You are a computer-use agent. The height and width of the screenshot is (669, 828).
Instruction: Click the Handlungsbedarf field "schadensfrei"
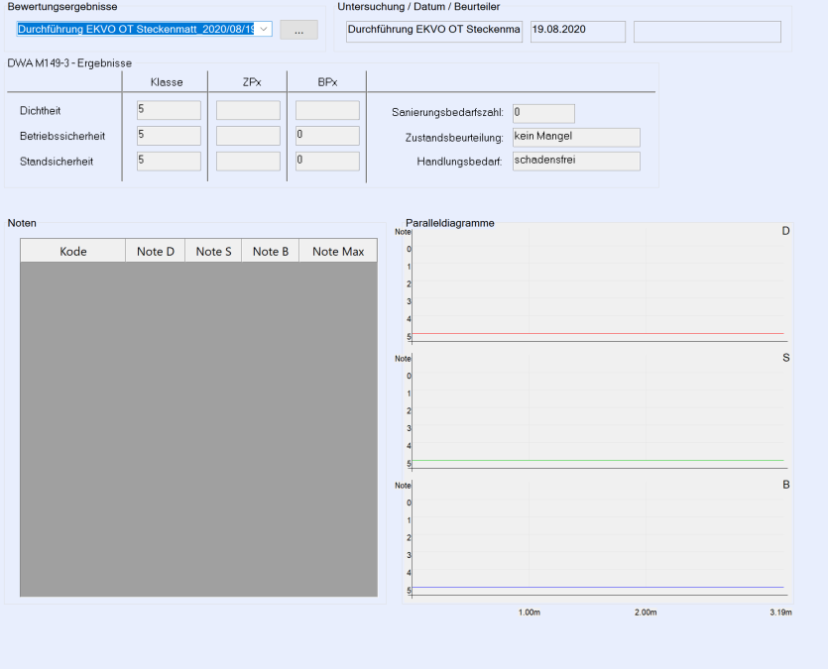point(576,161)
